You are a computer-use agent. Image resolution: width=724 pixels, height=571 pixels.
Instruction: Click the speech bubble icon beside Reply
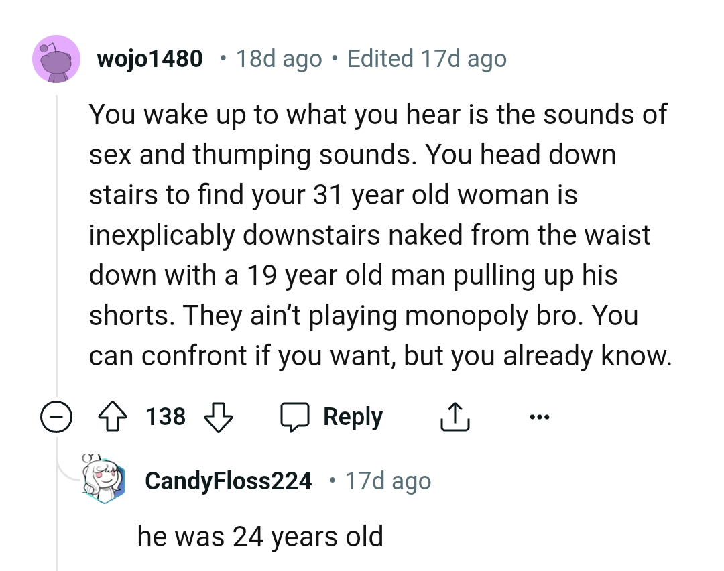tap(294, 417)
